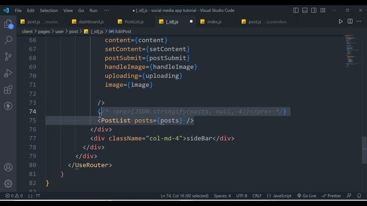Screen dimensions: 367x206
Task: Click line number 74
Action: [x=33, y=112]
